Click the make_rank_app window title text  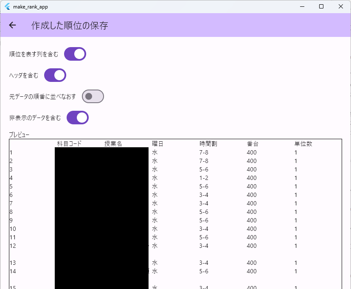[x=31, y=6]
